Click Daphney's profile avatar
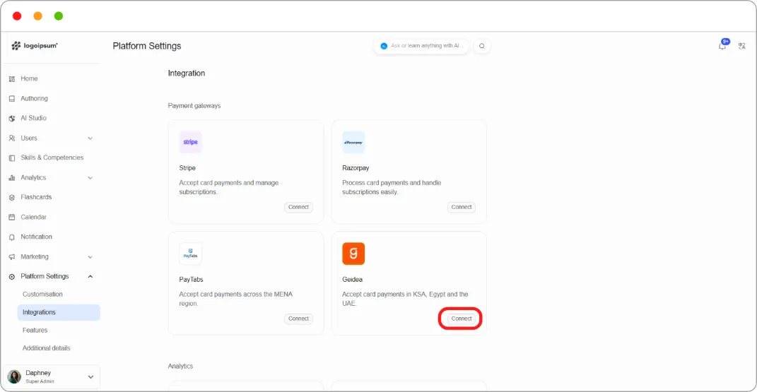 coord(14,376)
